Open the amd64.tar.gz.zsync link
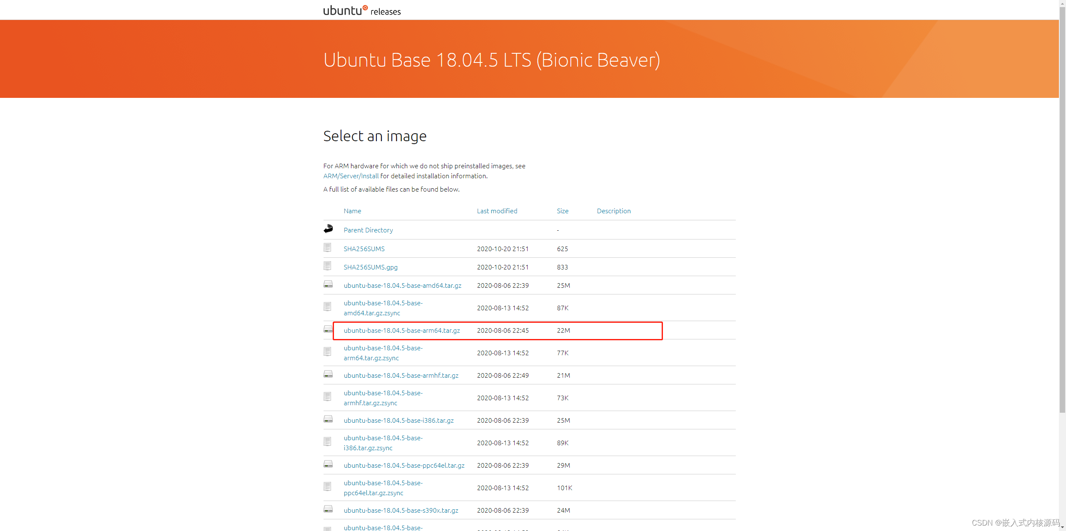The width and height of the screenshot is (1066, 531). pyautogui.click(x=383, y=308)
